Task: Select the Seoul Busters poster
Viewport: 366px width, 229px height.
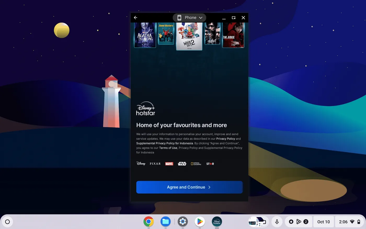Action: (166, 34)
